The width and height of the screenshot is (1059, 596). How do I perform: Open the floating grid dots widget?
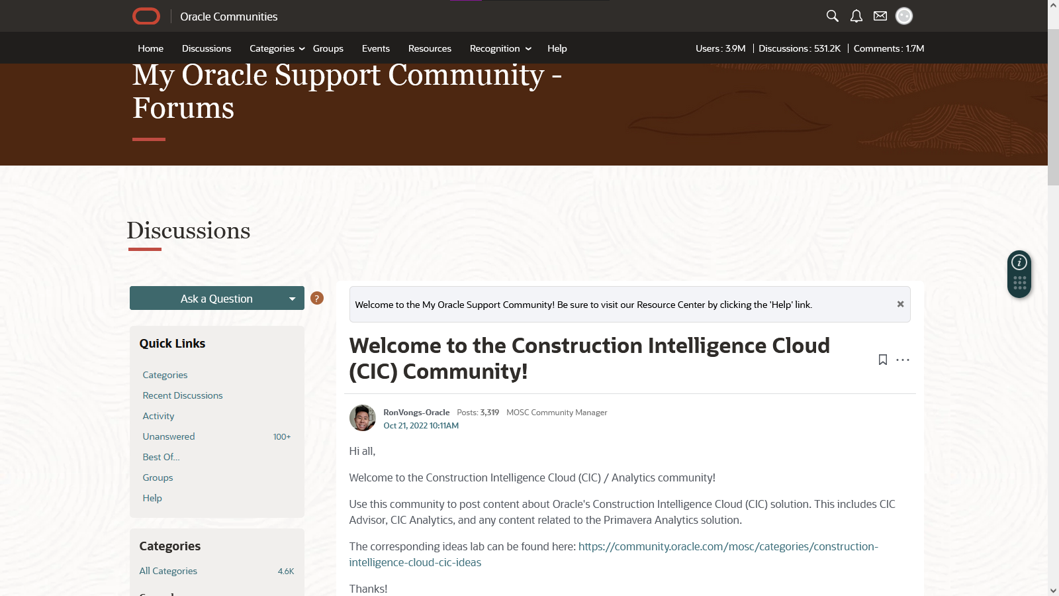pos(1019,283)
